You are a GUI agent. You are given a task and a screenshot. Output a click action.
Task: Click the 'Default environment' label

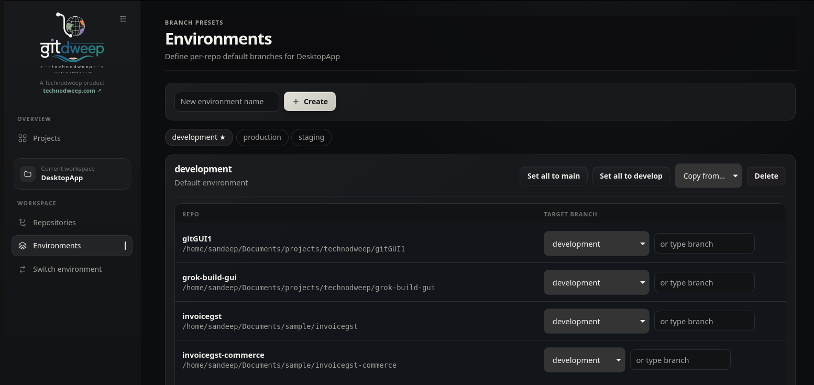(x=211, y=183)
